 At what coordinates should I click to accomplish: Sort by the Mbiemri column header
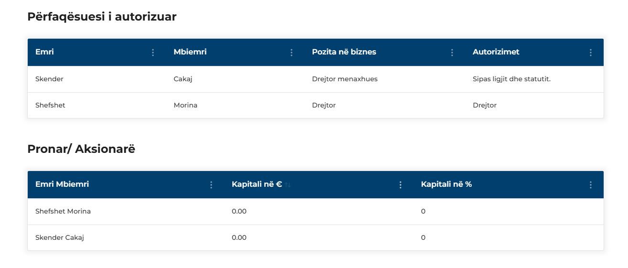(190, 52)
